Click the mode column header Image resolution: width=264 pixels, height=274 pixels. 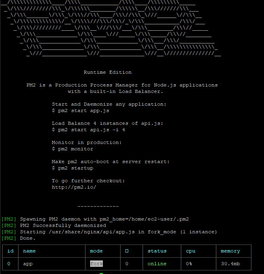(x=97, y=251)
